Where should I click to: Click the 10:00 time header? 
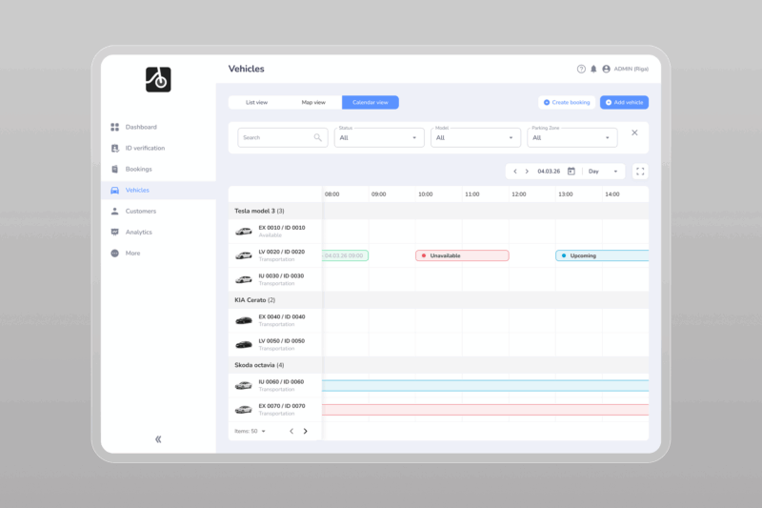click(425, 194)
